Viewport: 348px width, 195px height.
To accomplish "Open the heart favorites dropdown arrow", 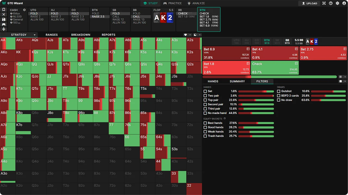I will pos(189,35).
